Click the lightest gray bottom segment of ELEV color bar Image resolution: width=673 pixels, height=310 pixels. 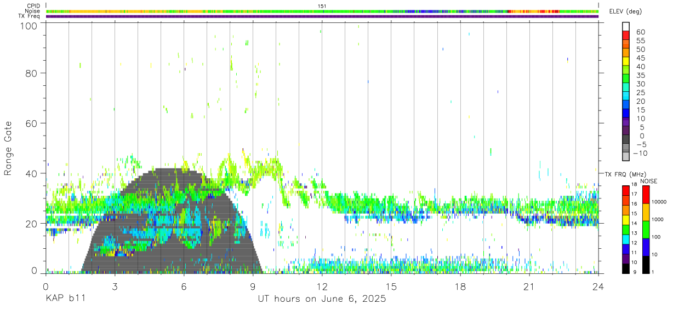point(626,157)
